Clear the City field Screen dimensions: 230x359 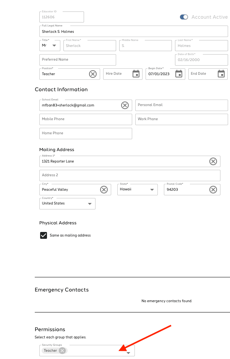click(104, 190)
